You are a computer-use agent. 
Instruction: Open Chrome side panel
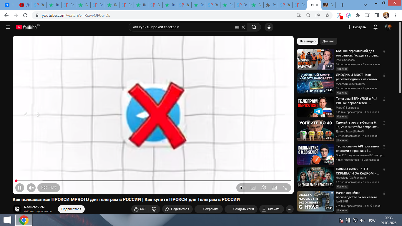(x=376, y=15)
